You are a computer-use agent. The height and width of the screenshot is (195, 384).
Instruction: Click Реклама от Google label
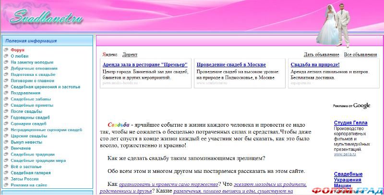click(352, 106)
